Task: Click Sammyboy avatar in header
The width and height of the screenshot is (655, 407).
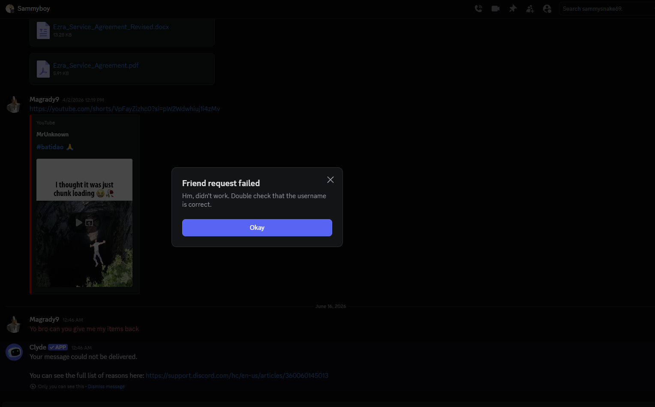Action: (10, 9)
